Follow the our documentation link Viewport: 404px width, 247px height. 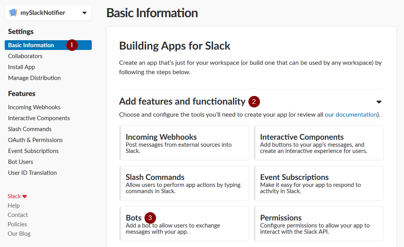click(x=351, y=114)
